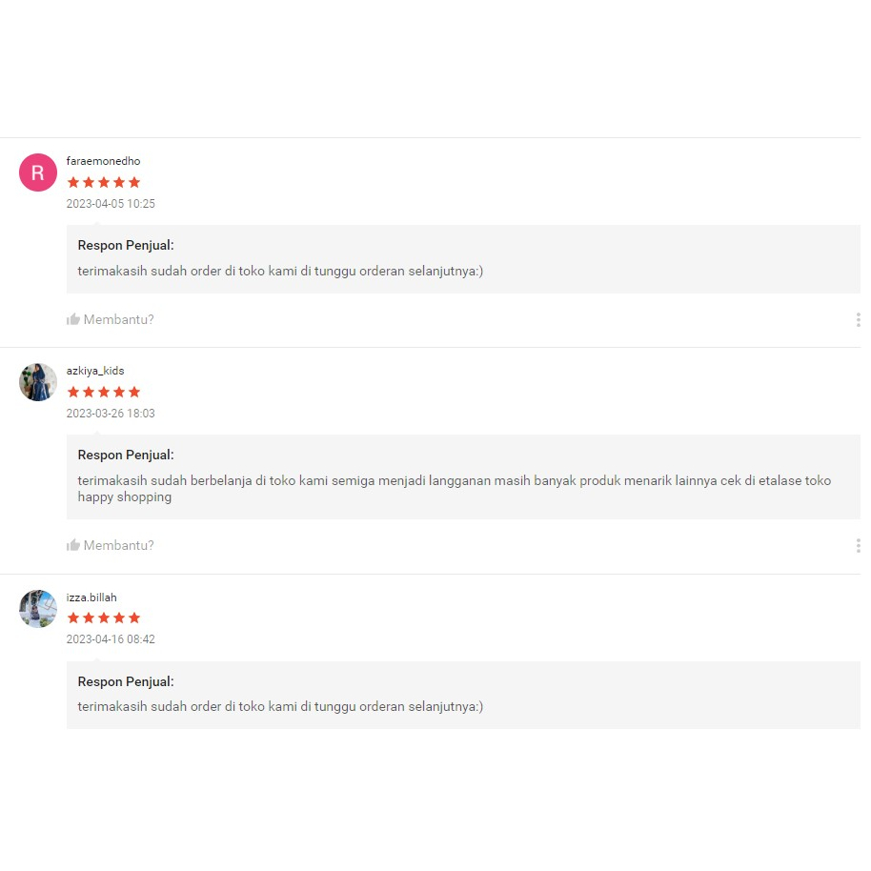Open the izza.billah username link
This screenshot has height=871, width=871.
pyautogui.click(x=91, y=598)
